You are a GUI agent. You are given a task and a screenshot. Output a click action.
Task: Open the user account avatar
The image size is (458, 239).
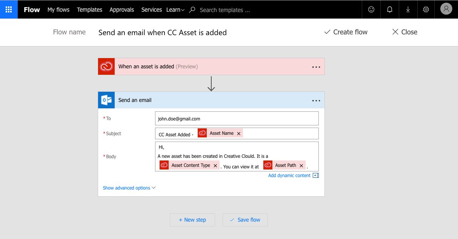(446, 9)
